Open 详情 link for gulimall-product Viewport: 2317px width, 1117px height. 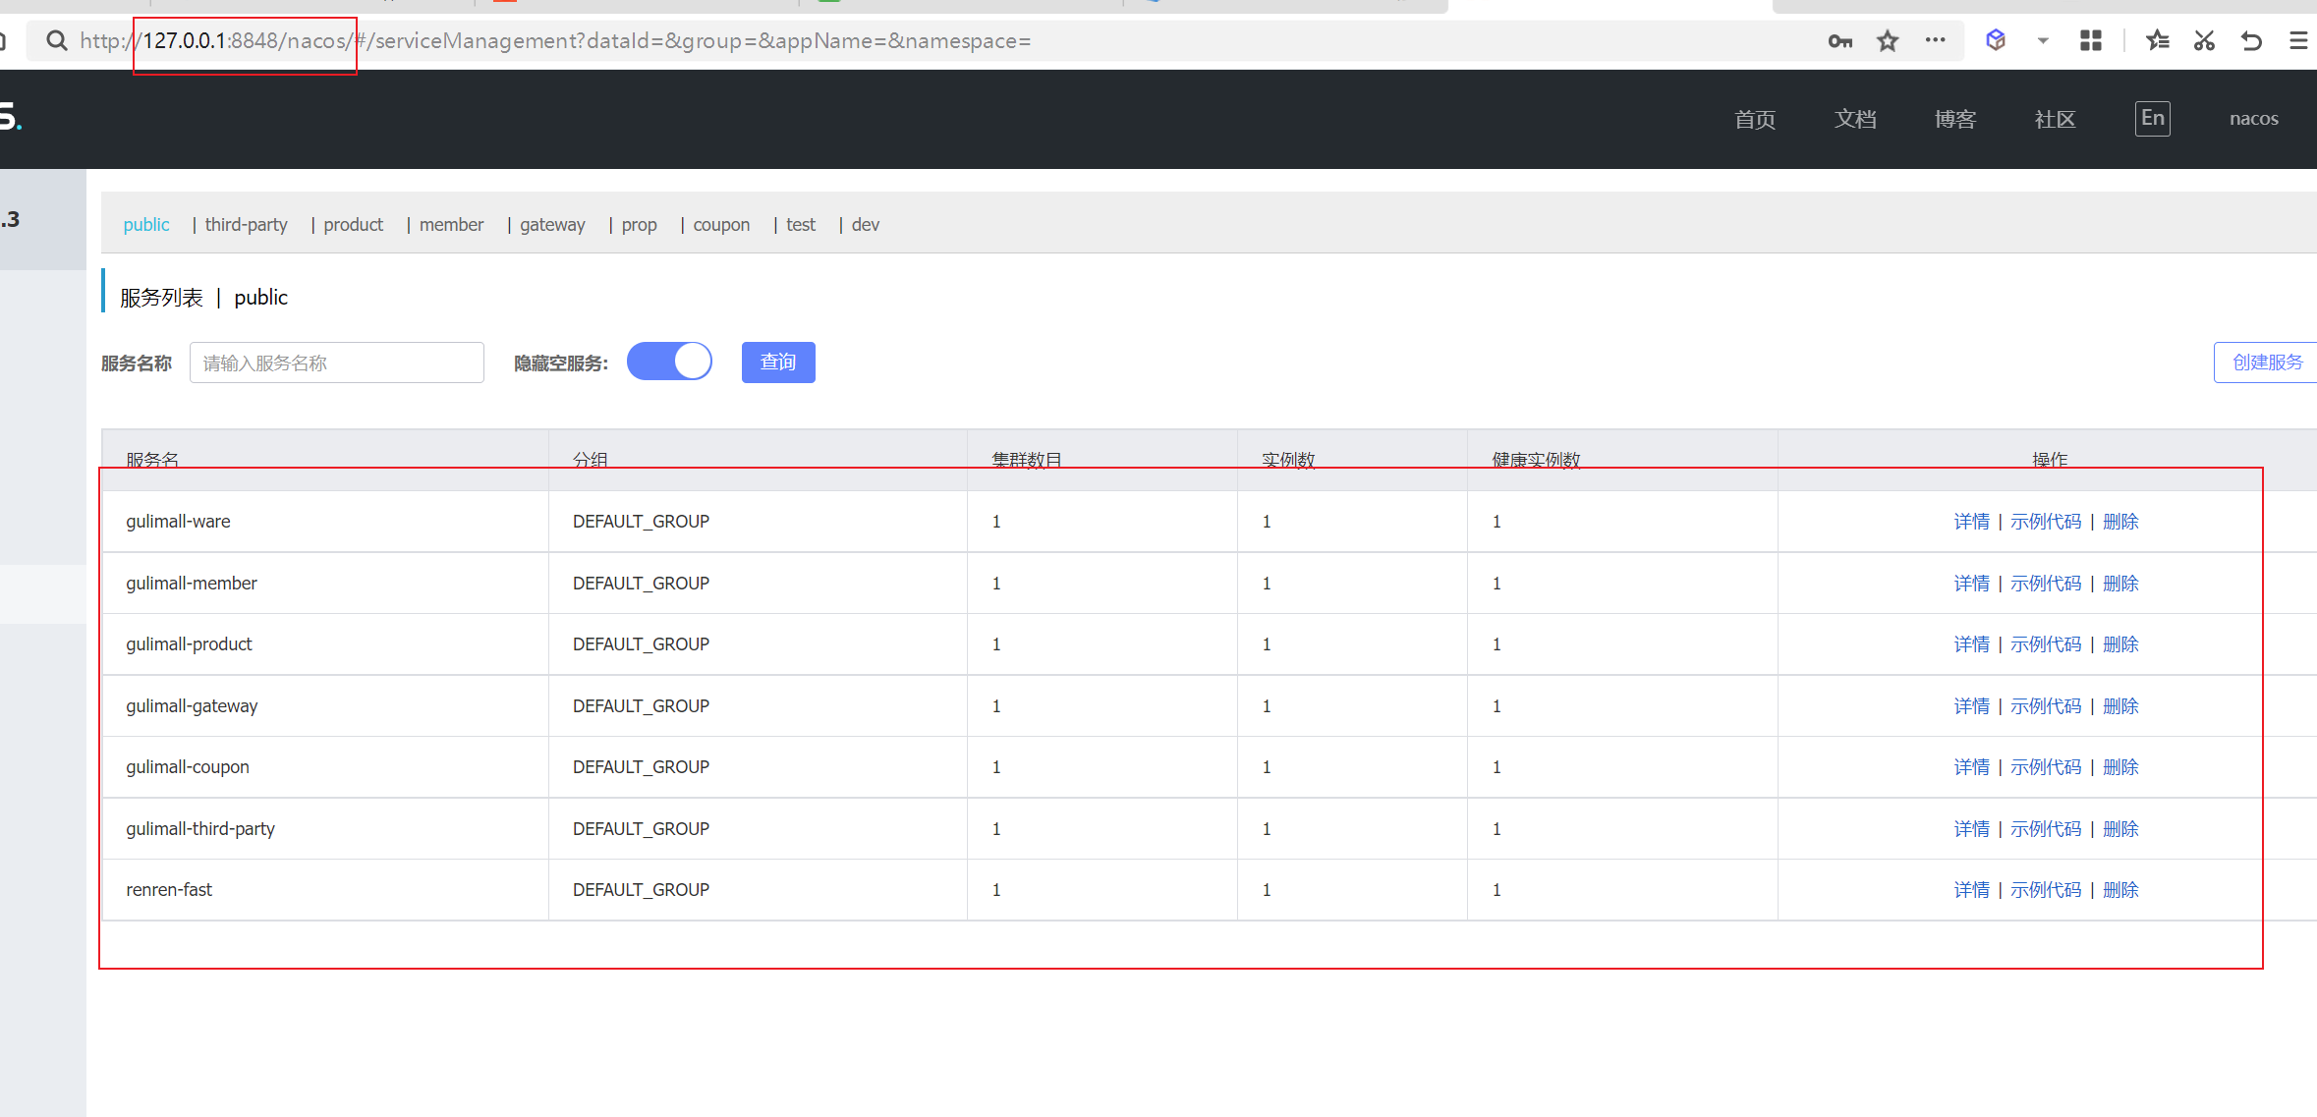(x=1971, y=644)
